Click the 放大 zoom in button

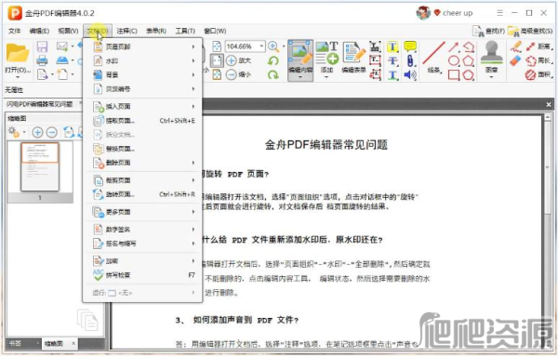coord(238,60)
